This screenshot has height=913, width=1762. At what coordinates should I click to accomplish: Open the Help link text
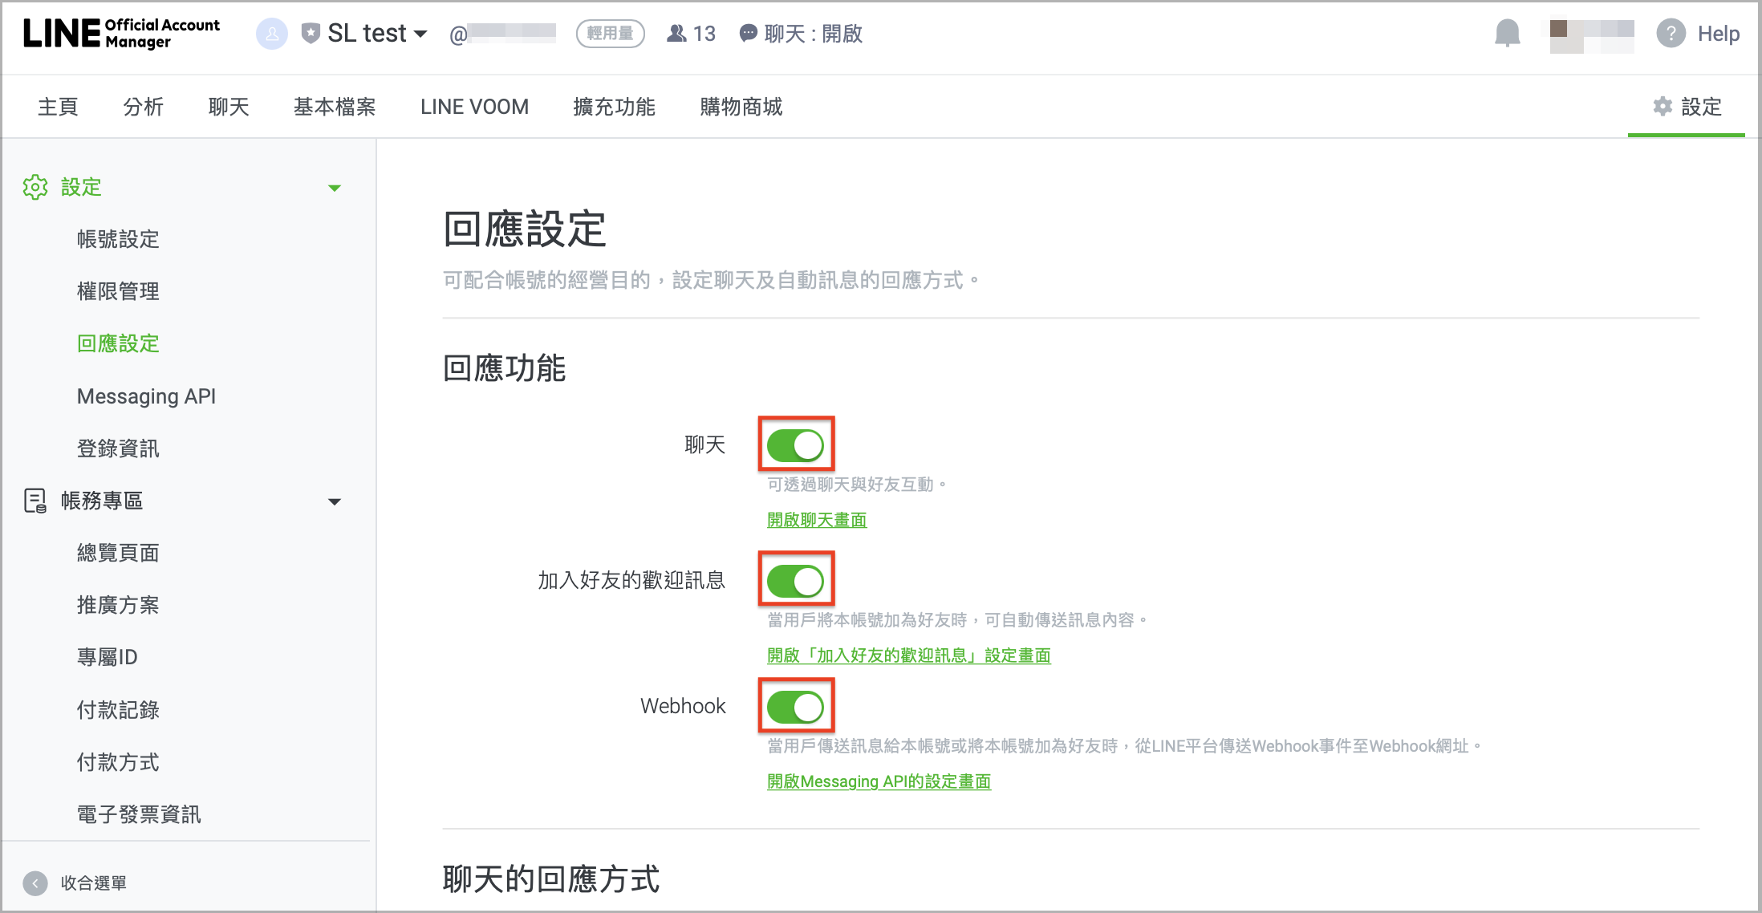[1719, 34]
